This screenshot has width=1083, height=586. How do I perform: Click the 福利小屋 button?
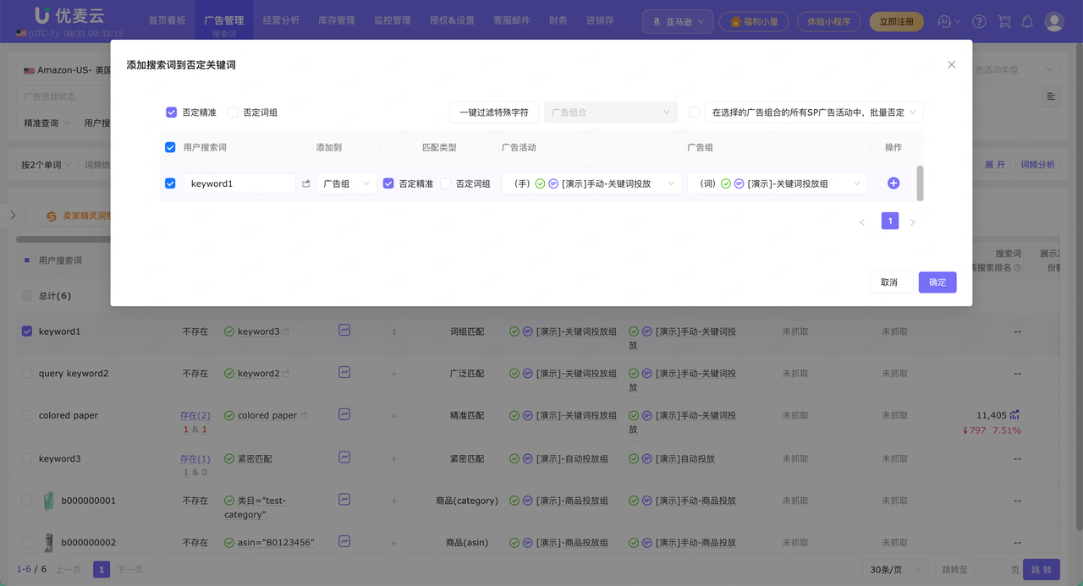(754, 22)
